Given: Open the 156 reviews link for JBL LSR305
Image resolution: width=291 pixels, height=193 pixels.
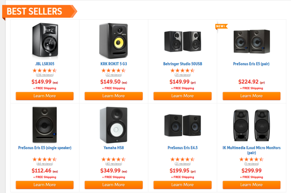Looking at the screenshot, I should 45,75.
